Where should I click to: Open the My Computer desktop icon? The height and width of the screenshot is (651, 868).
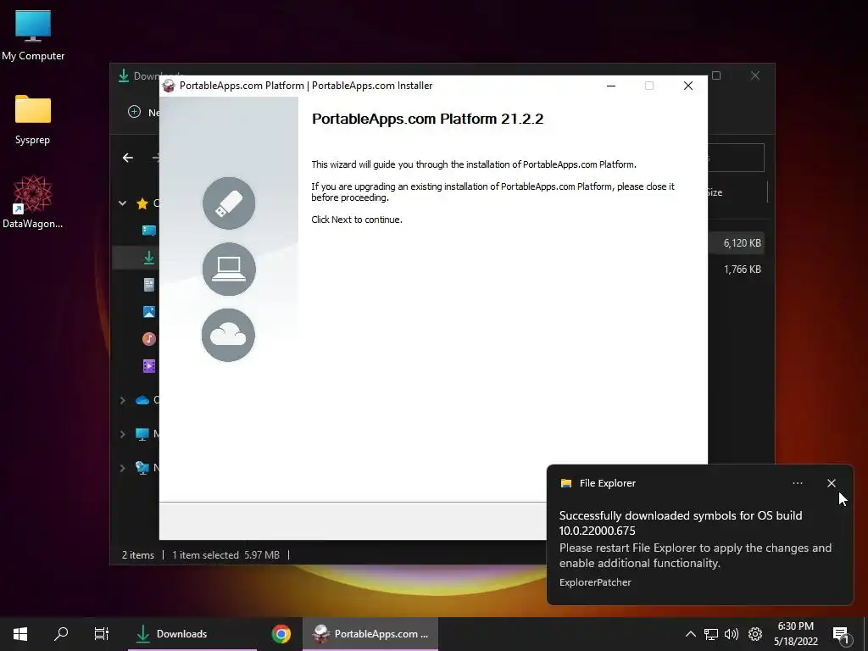(33, 34)
